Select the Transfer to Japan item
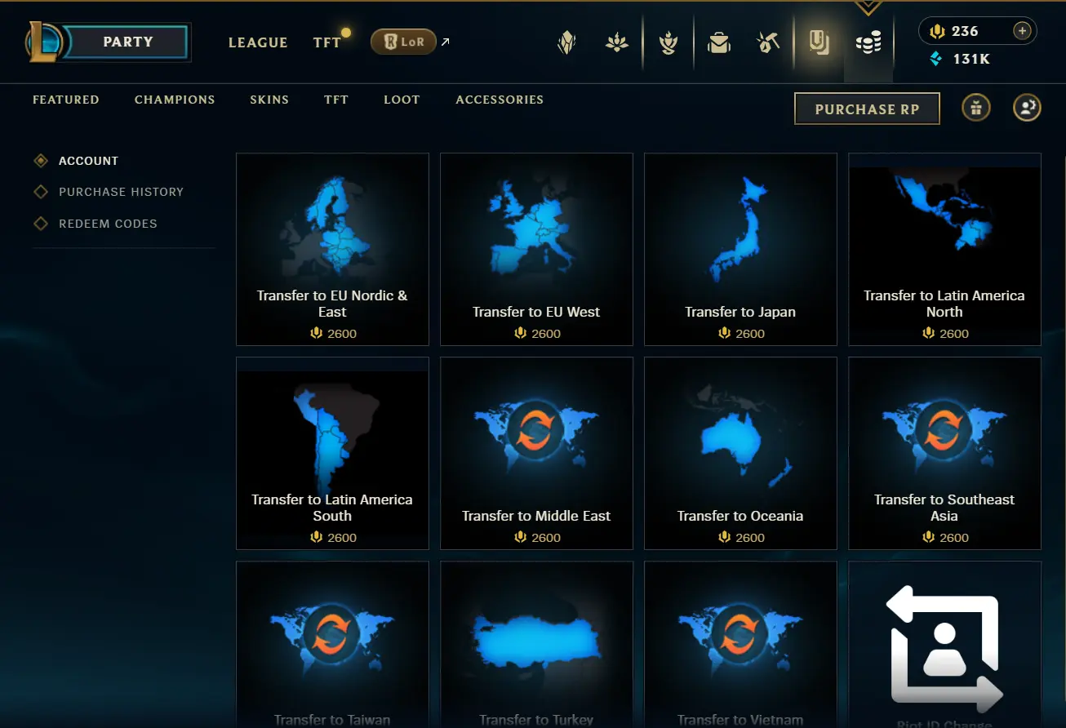 (740, 249)
